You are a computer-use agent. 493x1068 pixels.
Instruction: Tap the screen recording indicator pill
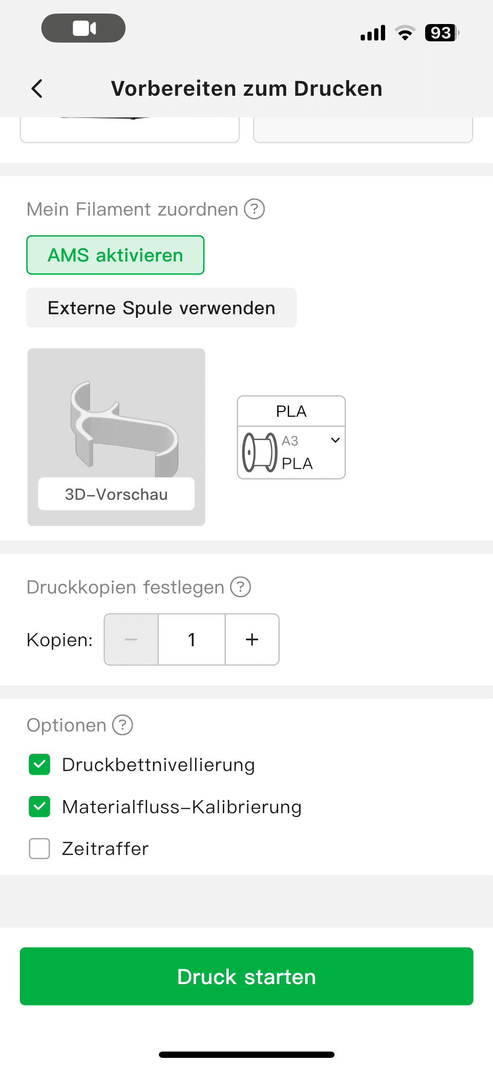(x=83, y=28)
